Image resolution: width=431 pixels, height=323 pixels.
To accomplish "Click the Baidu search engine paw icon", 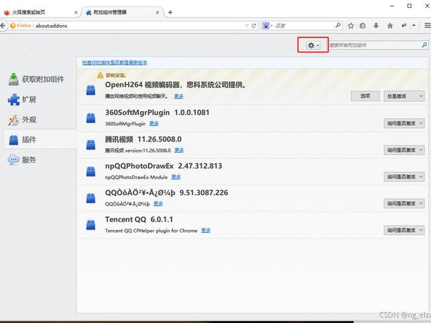I will click(266, 25).
